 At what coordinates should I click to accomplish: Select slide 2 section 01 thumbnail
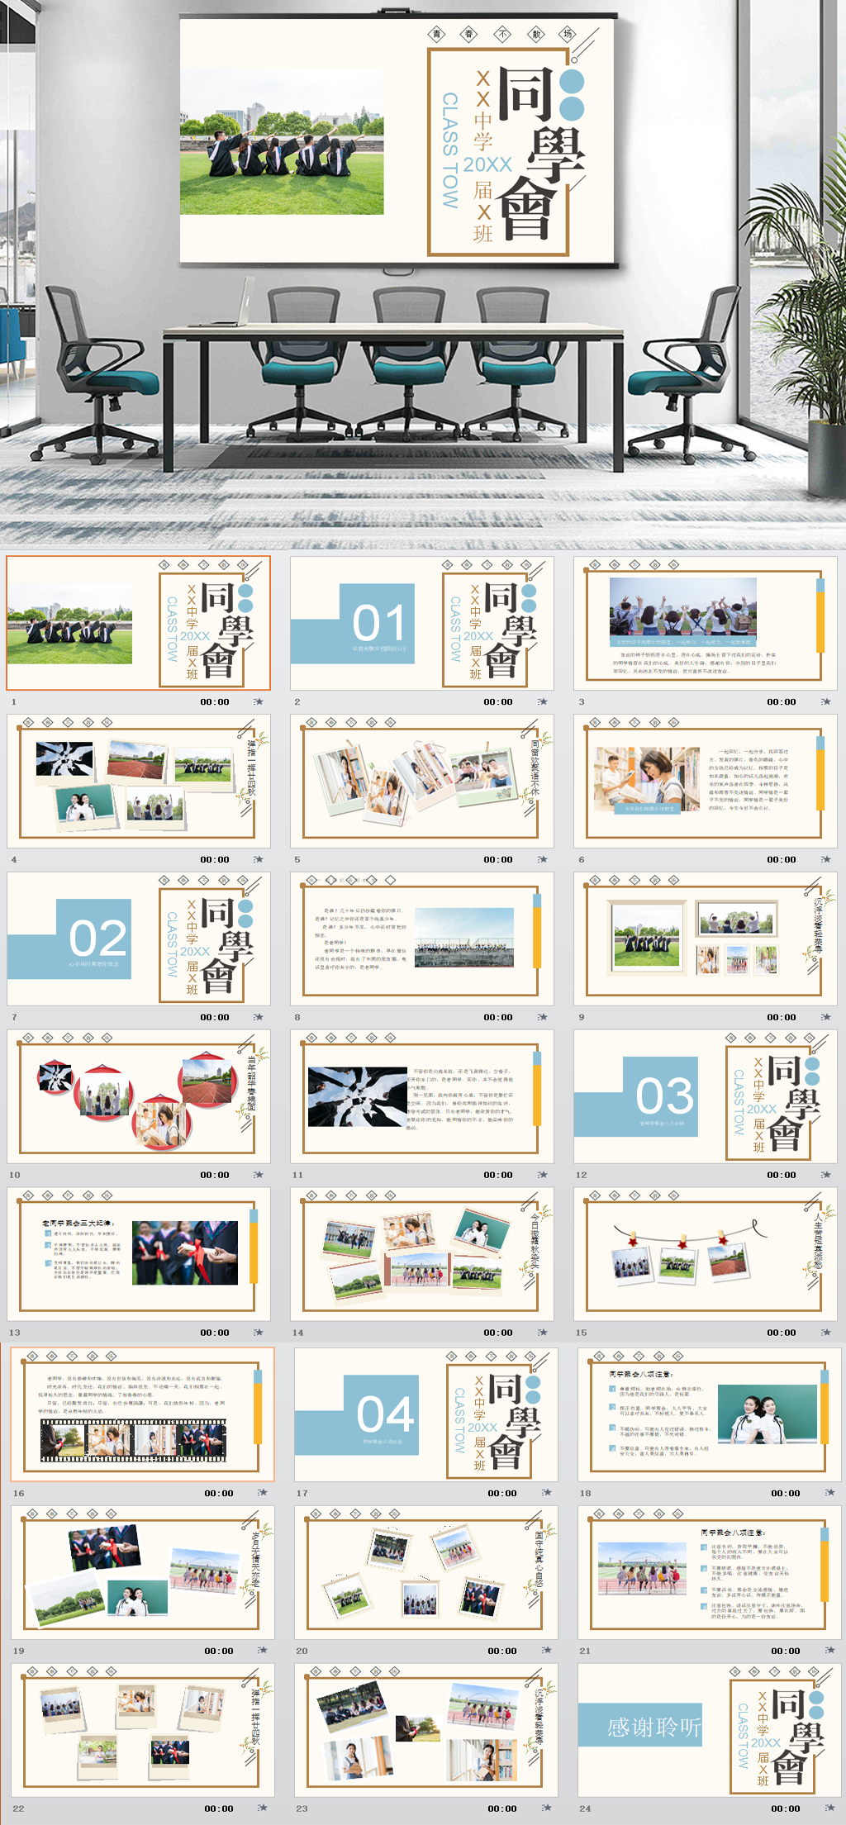(422, 623)
